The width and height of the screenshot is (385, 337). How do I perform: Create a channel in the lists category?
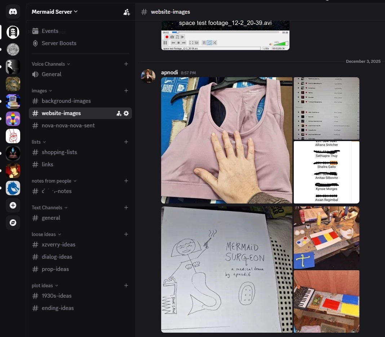[126, 142]
